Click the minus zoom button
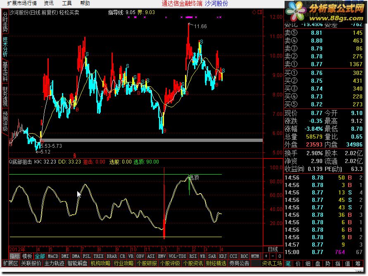This screenshot has width=368, height=276. [x=273, y=256]
